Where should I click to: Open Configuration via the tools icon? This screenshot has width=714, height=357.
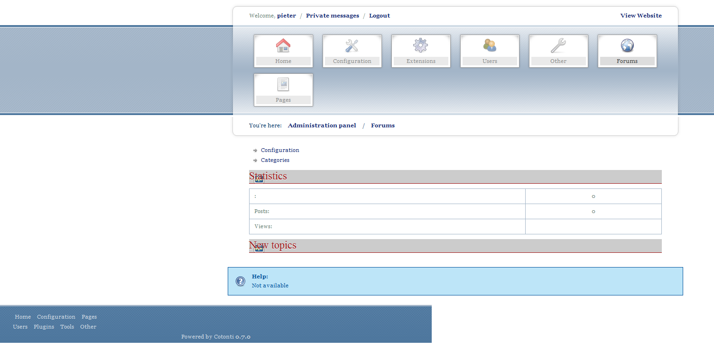tap(352, 46)
